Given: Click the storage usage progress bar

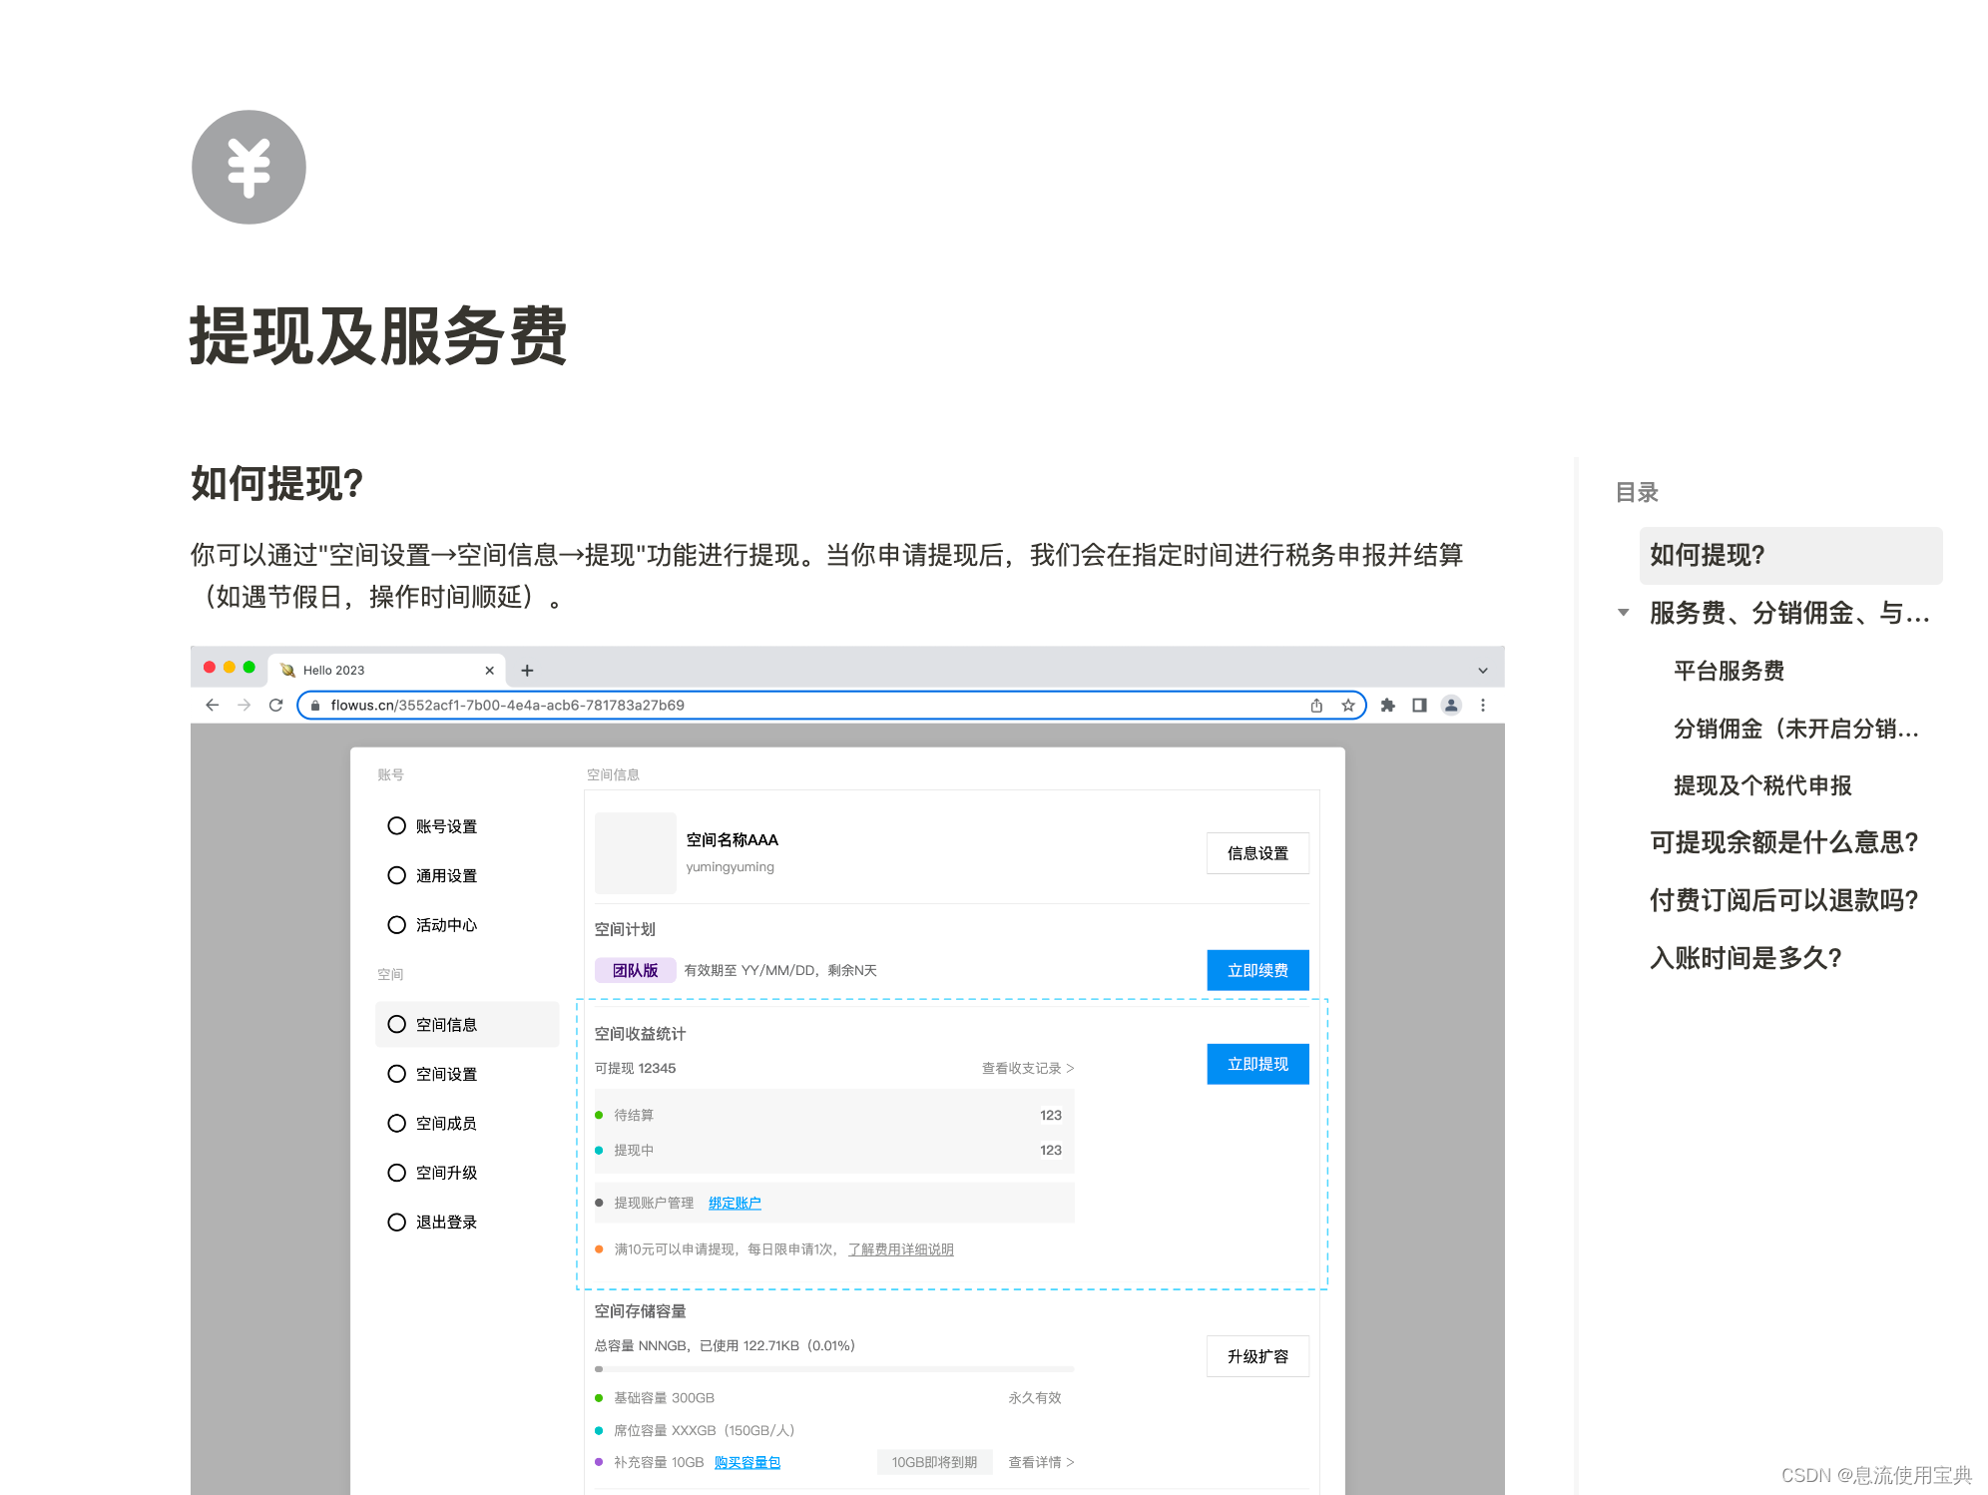Looking at the screenshot, I should (833, 1369).
